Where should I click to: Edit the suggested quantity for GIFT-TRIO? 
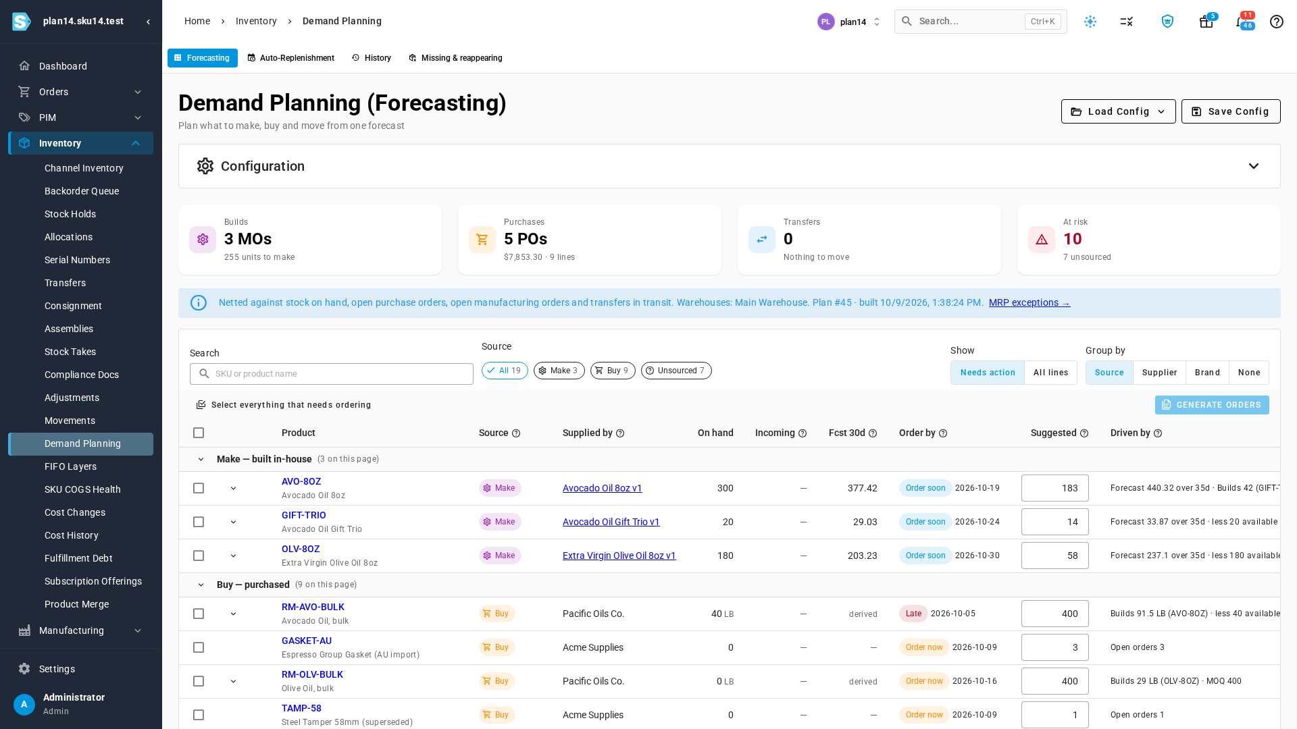tap(1054, 522)
